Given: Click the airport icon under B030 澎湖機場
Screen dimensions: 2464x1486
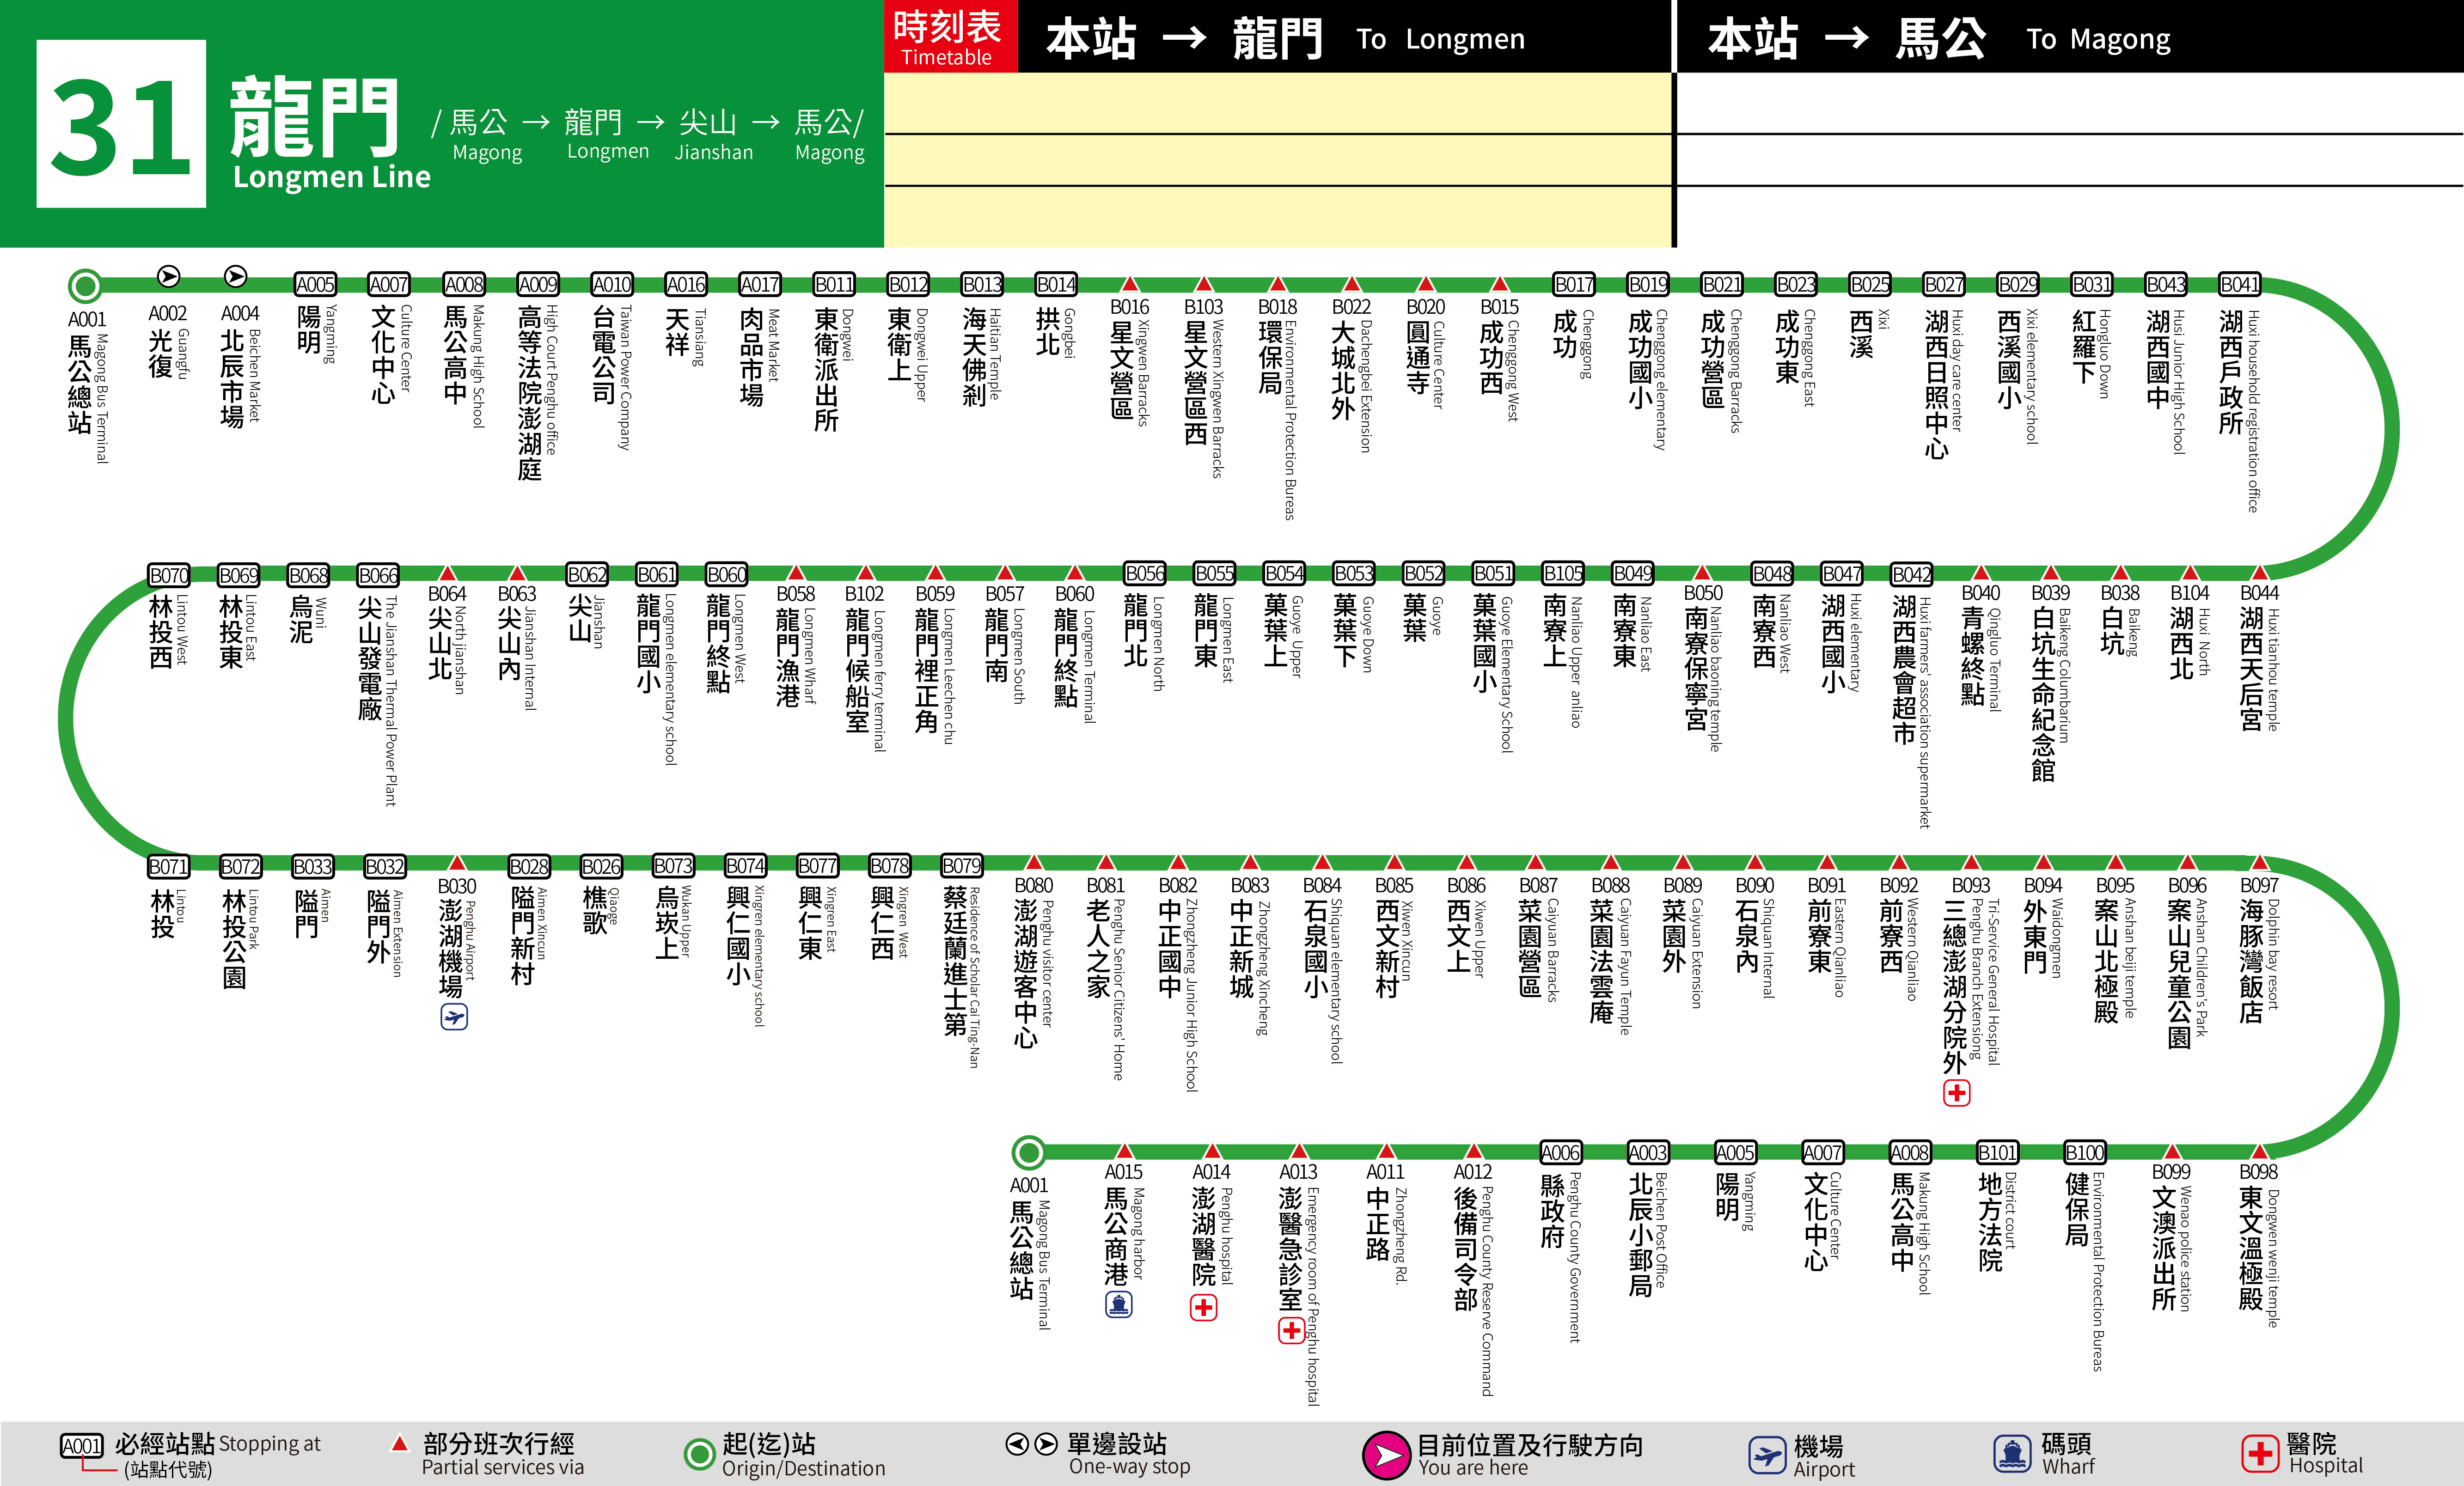Looking at the screenshot, I should 454,1017.
